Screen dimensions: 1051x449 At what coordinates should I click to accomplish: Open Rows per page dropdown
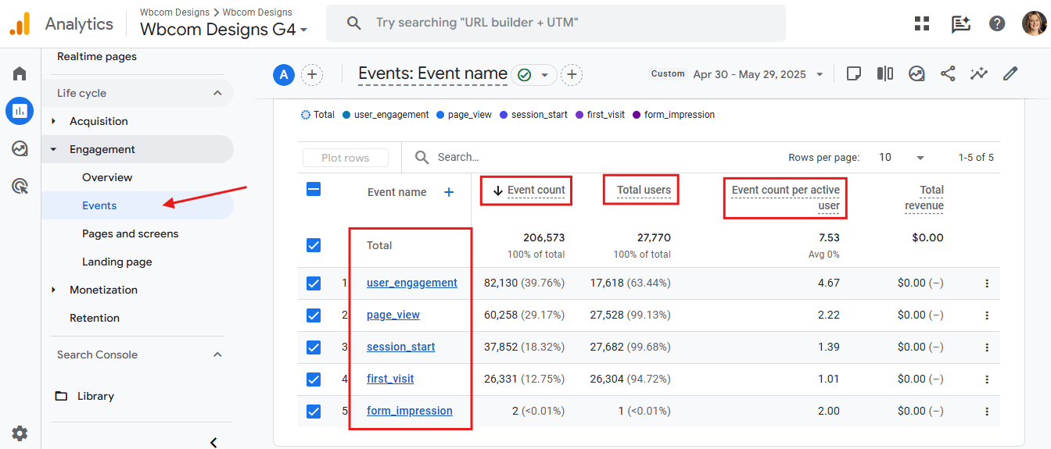click(x=901, y=157)
